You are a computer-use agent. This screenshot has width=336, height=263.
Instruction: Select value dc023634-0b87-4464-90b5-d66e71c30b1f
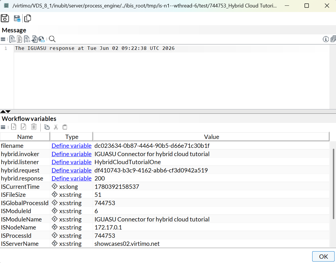(x=152, y=146)
